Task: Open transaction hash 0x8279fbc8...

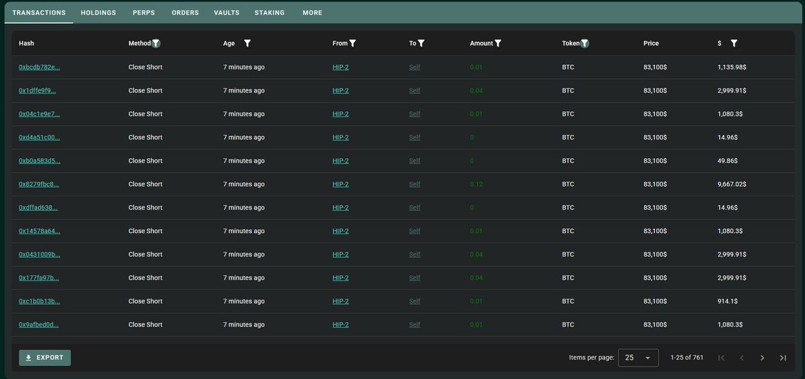Action: click(x=39, y=184)
